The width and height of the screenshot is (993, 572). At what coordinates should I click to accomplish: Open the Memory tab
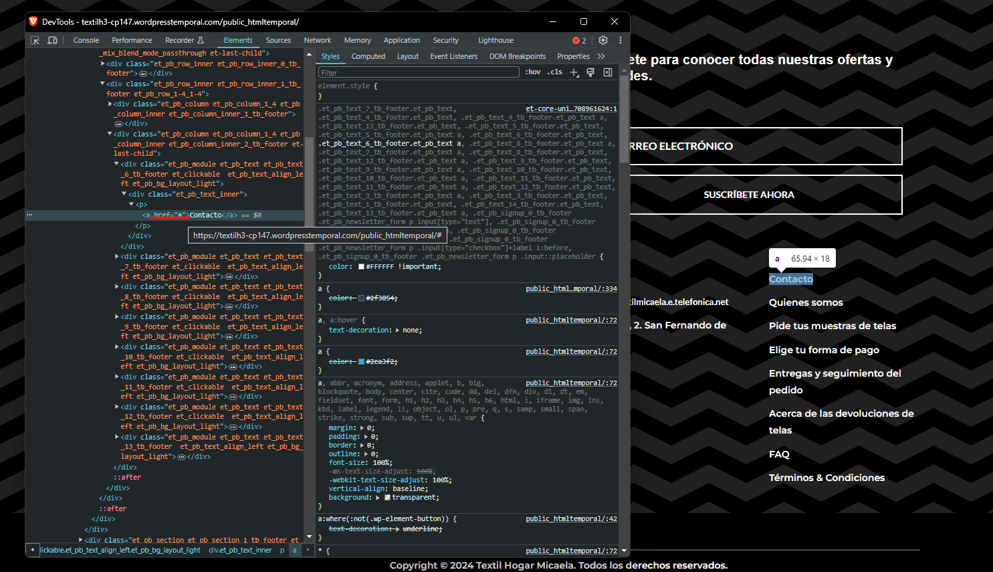358,40
